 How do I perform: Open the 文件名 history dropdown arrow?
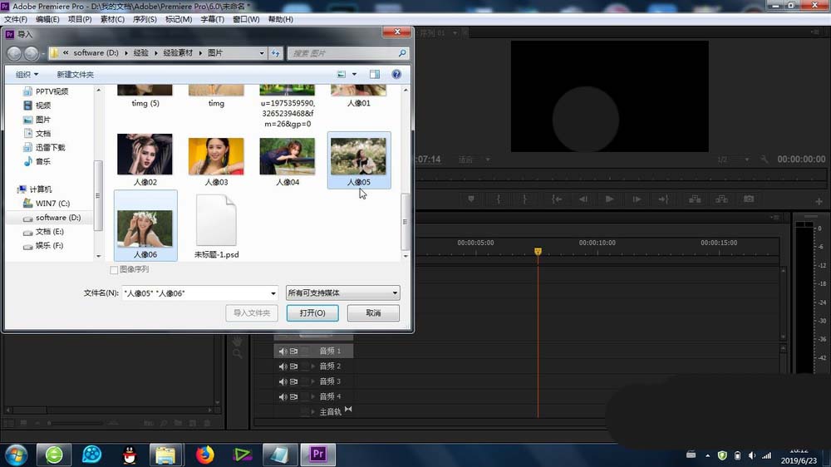273,293
